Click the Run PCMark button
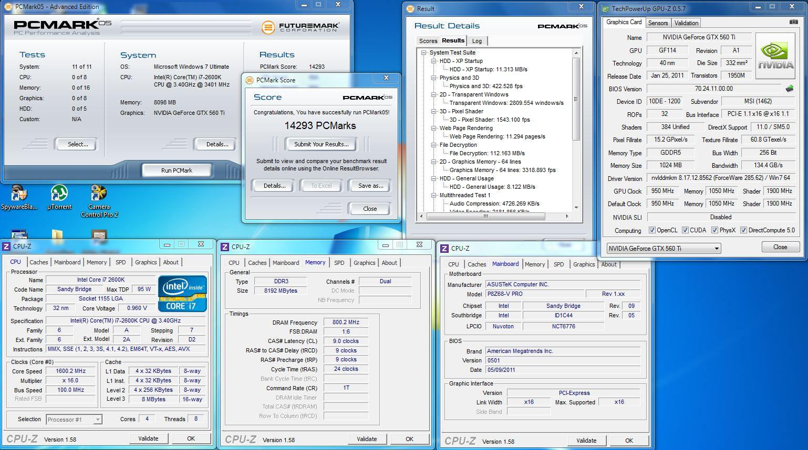The image size is (808, 450). tap(177, 170)
